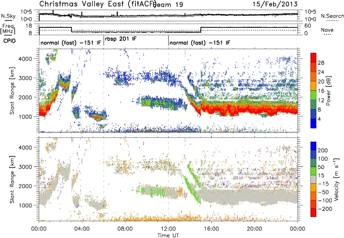Pick the gray Velocity segment between -15 and 15
Screen dimensions: 344x238
point(313,180)
